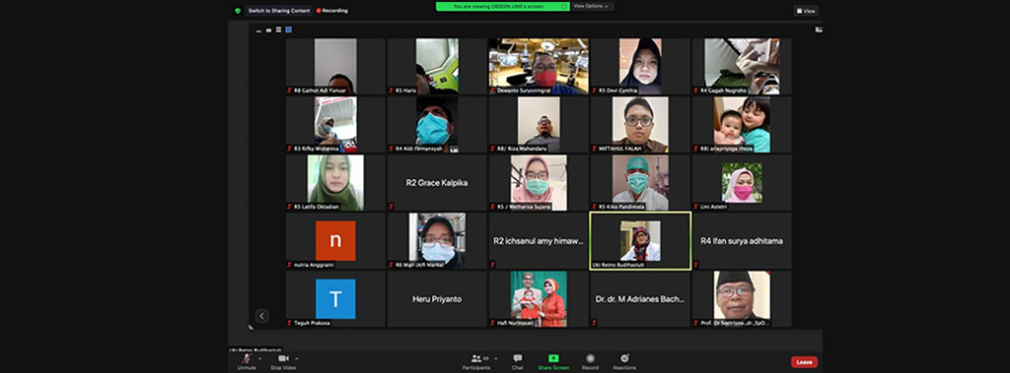
Task: Click the green encryption shield icon
Action: tap(238, 11)
